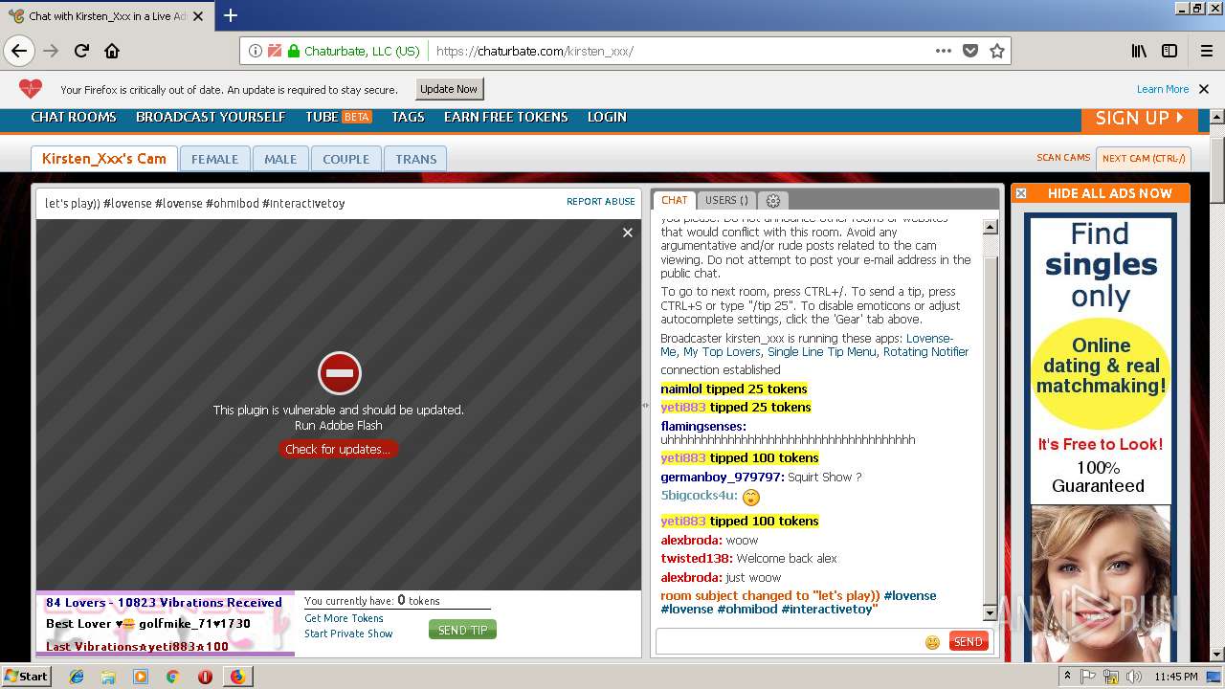Click Get More Tokens link
This screenshot has height=689, width=1225.
(x=344, y=618)
